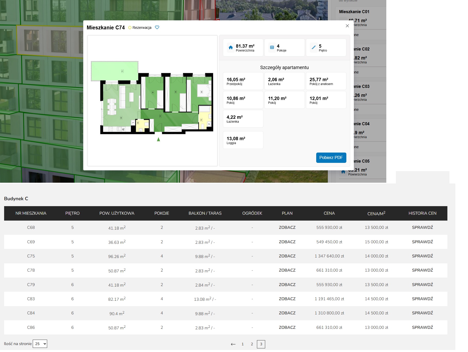The height and width of the screenshot is (352, 468).
Task: Download the apartment PDF
Action: coord(331,158)
